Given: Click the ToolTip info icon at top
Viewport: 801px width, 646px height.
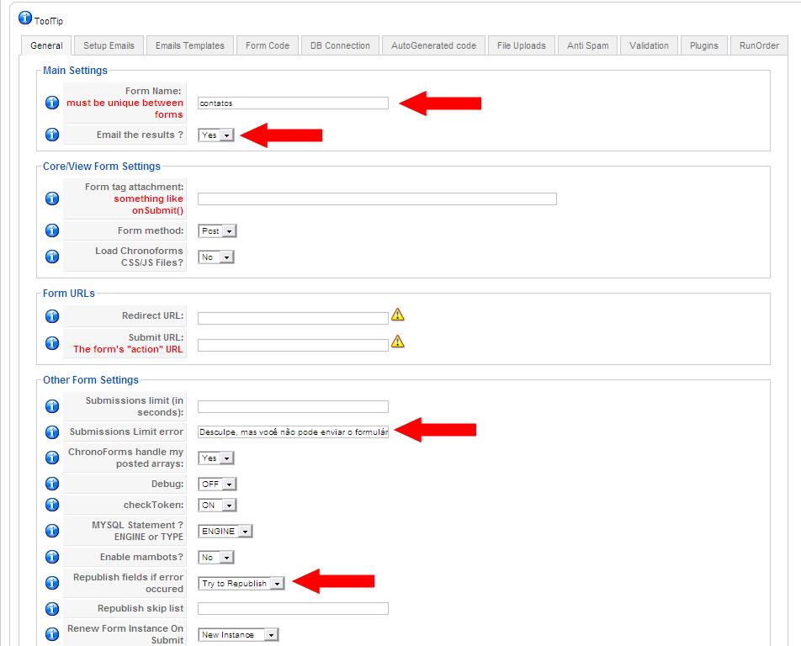Looking at the screenshot, I should [x=25, y=19].
